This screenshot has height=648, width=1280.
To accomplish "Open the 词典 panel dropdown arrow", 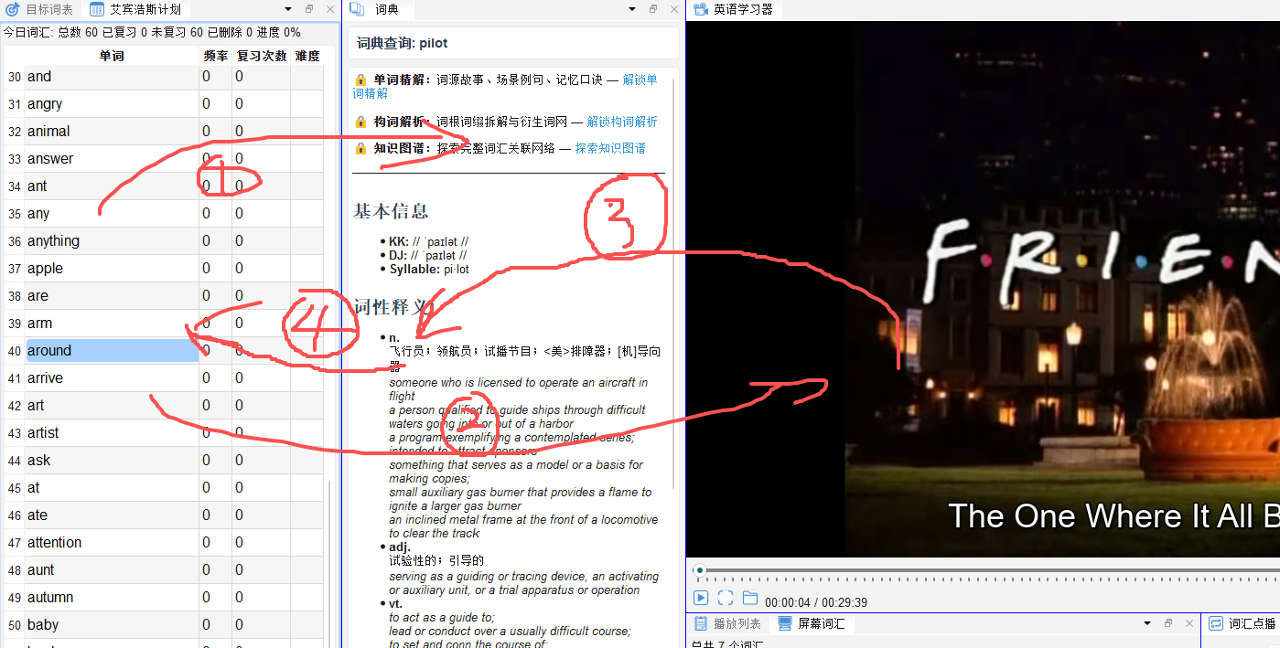I will 631,9.
